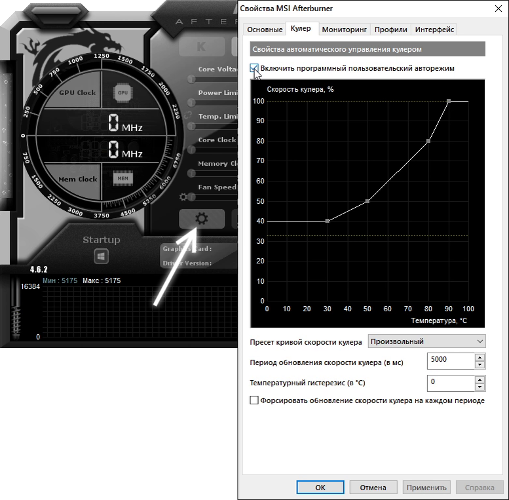Click the Температурный гистерезис input field
This screenshot has width=509, height=500.
[451, 383]
